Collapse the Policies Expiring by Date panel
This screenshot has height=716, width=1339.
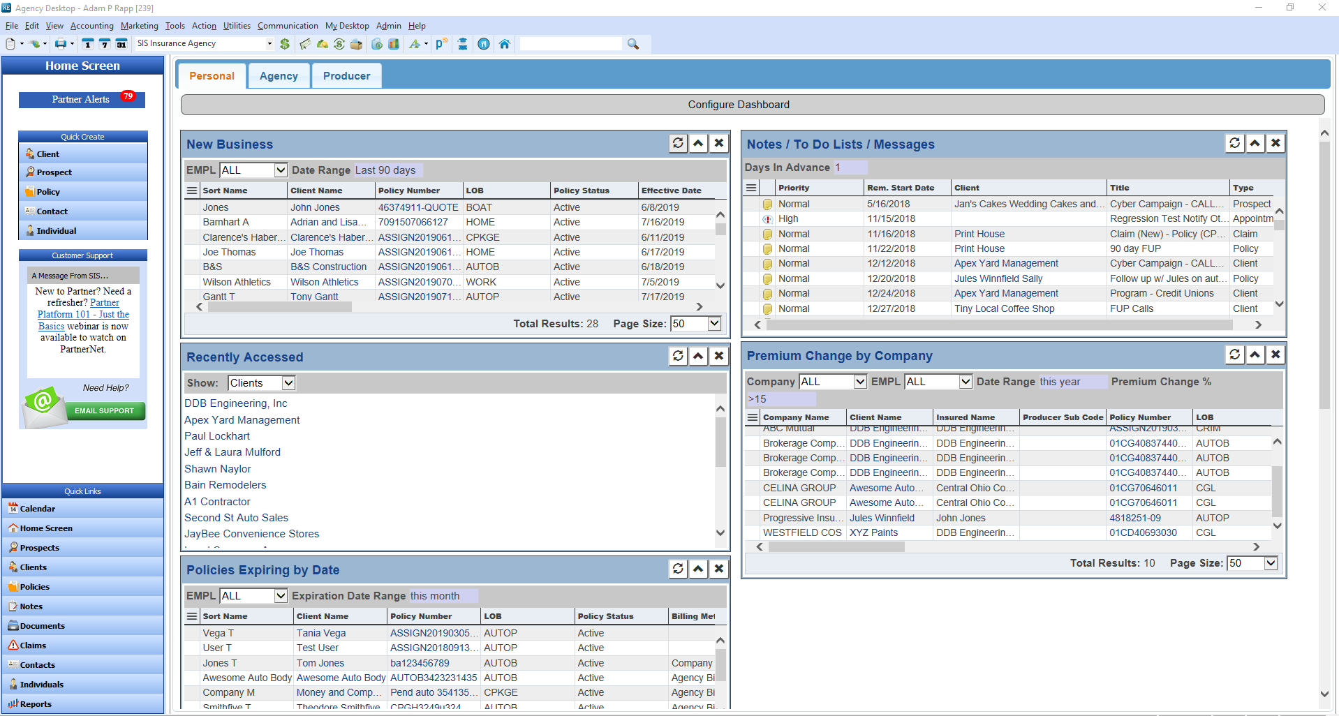pos(698,569)
